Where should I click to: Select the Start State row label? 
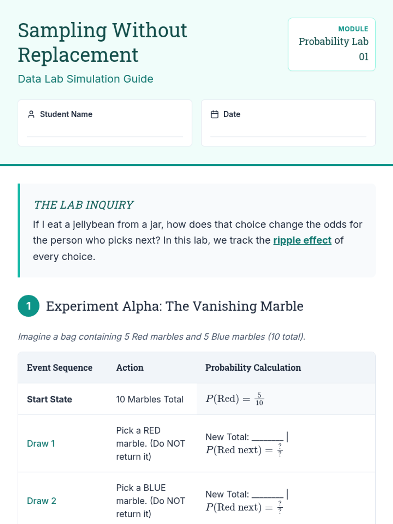point(49,399)
